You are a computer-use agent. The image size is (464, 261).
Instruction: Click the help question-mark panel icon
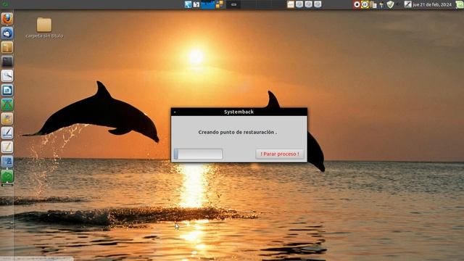pos(196,4)
